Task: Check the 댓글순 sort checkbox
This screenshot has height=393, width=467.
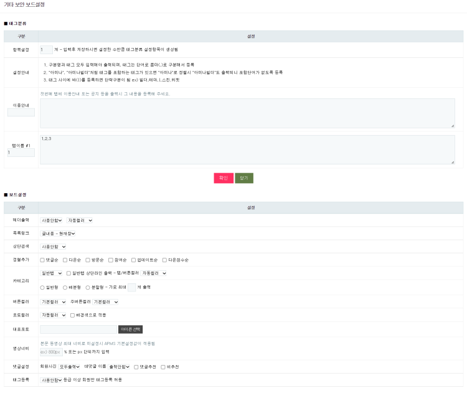Action: tap(42, 260)
